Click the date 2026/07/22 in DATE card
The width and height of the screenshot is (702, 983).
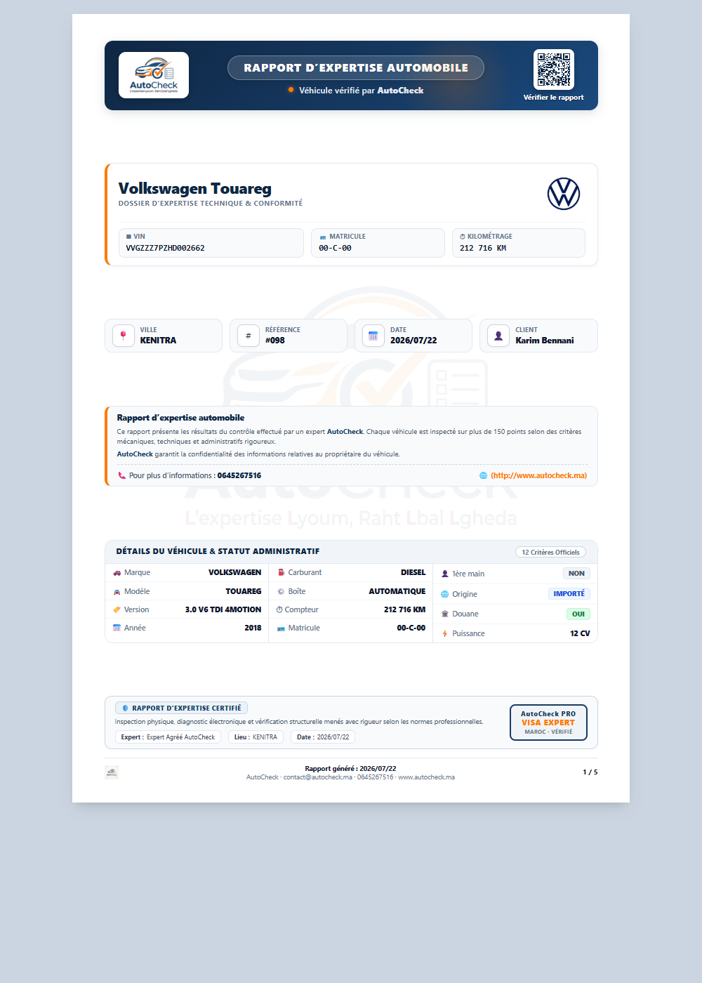click(413, 341)
